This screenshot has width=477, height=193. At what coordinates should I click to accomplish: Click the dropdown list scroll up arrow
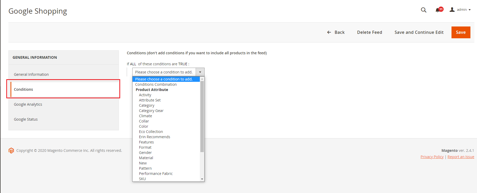[x=202, y=79]
